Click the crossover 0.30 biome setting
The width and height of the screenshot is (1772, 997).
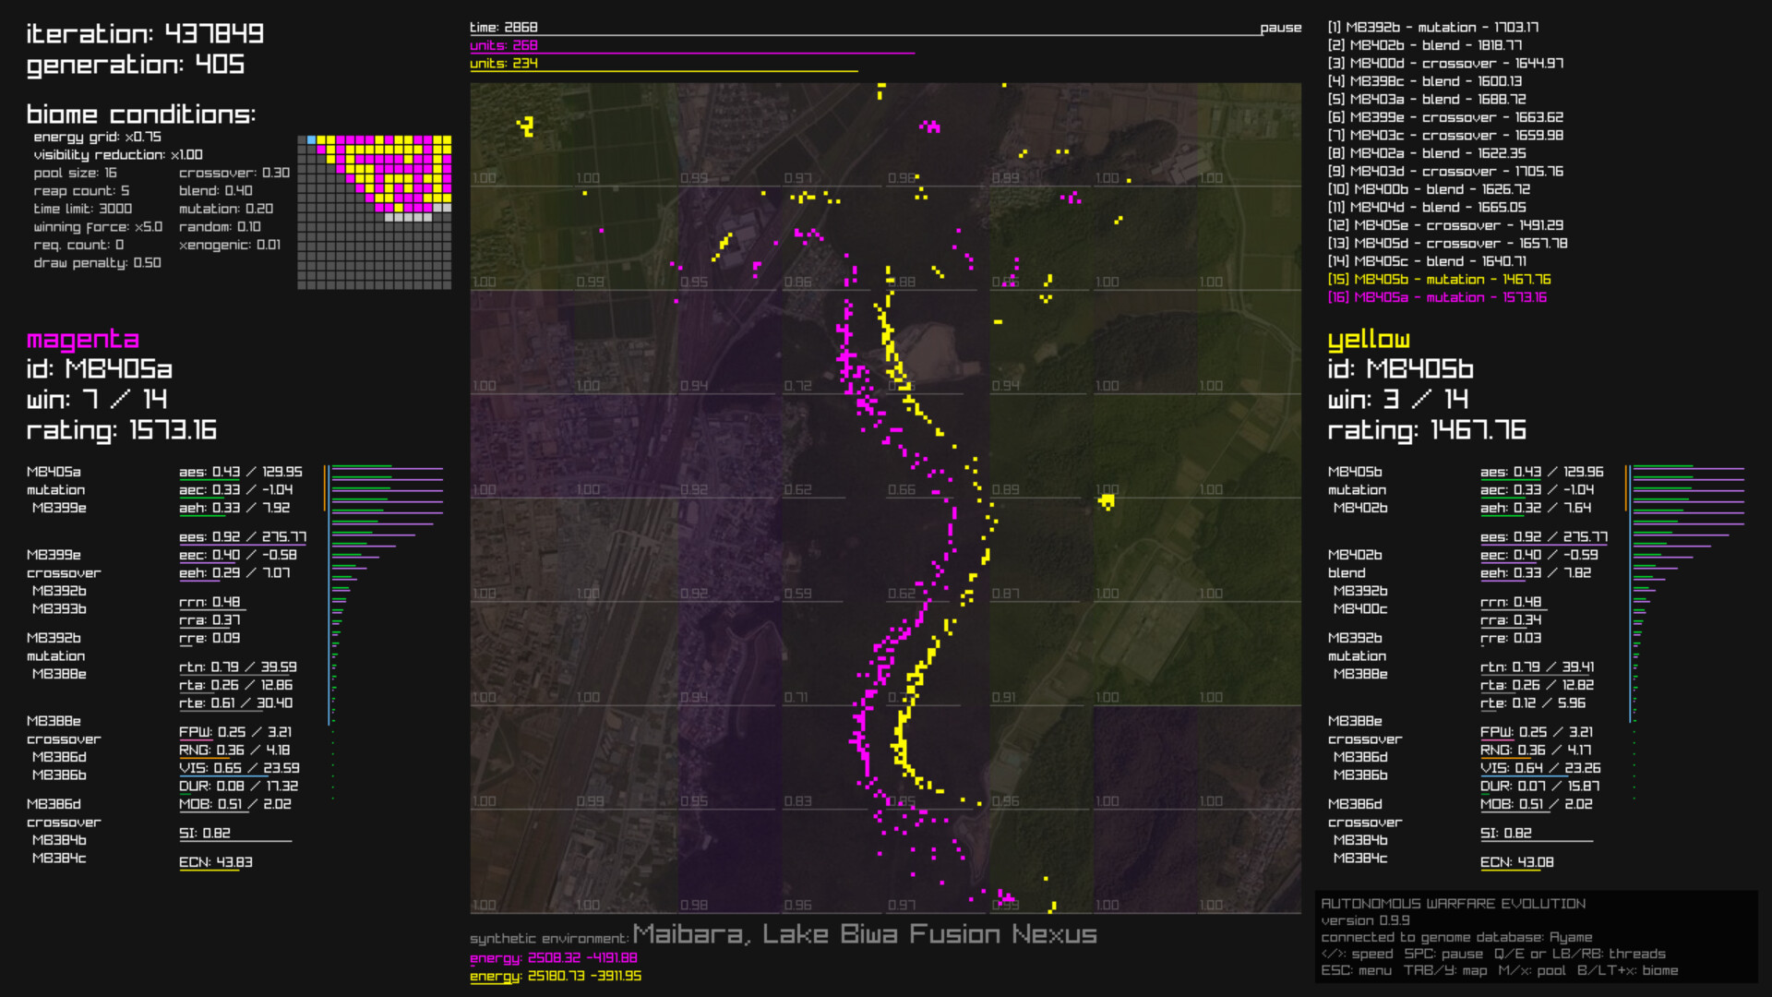coord(234,173)
